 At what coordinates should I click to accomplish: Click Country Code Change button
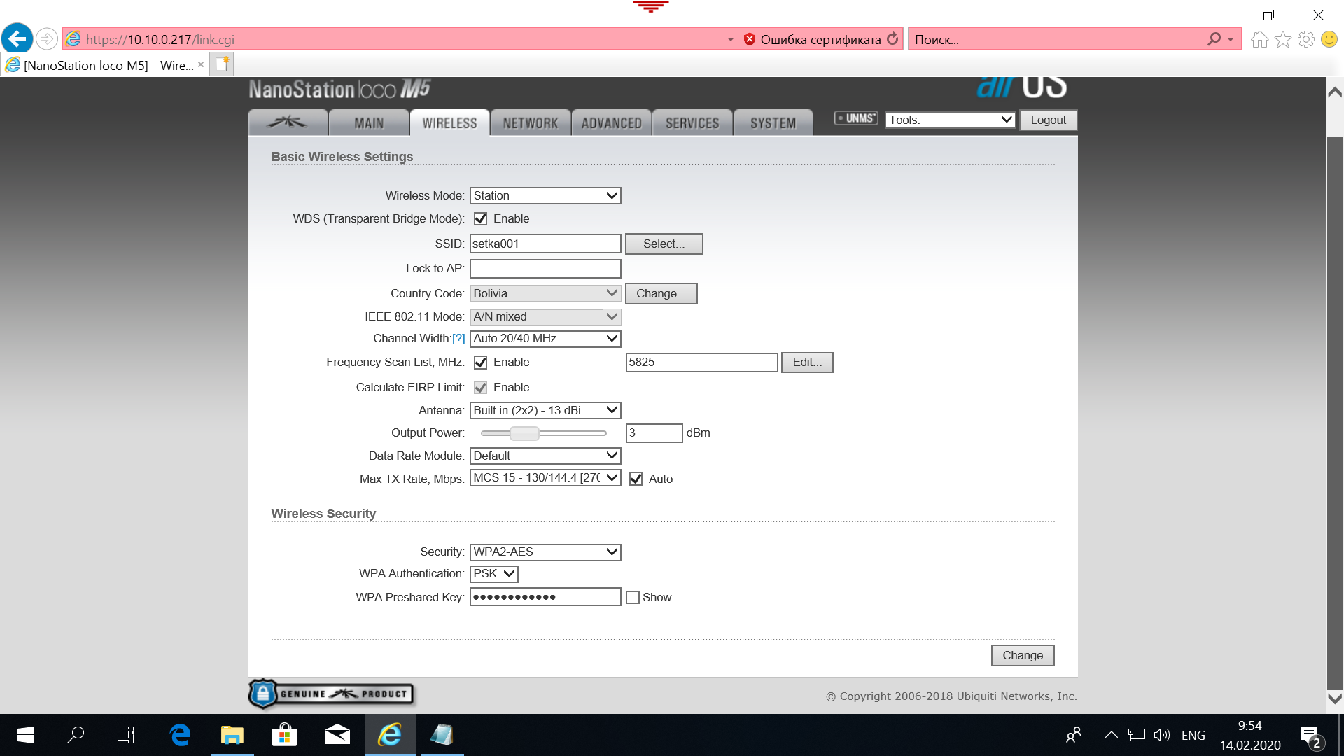661,294
